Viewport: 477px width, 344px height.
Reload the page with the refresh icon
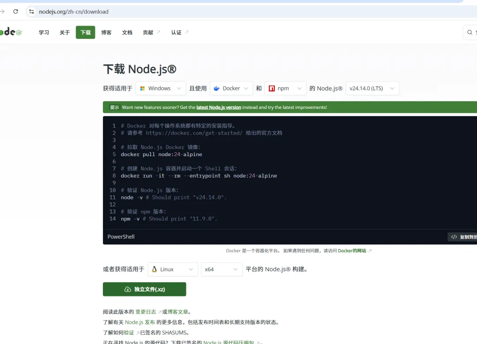click(x=15, y=11)
